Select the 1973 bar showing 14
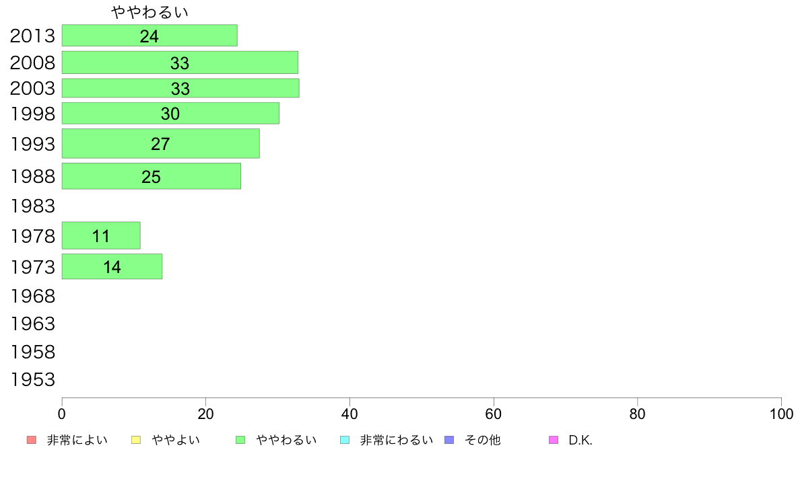The width and height of the screenshot is (800, 495). [112, 266]
